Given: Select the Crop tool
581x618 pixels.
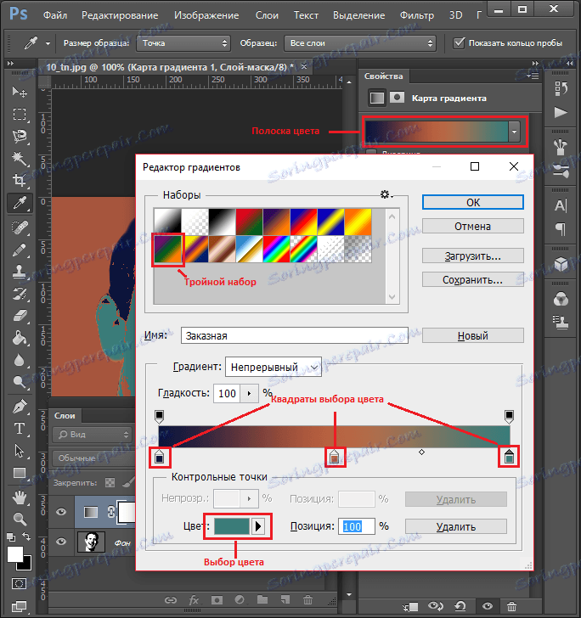Looking at the screenshot, I should (20, 181).
